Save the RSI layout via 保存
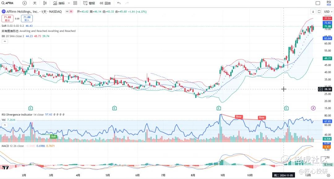The image size is (334, 179). pos(329,5)
